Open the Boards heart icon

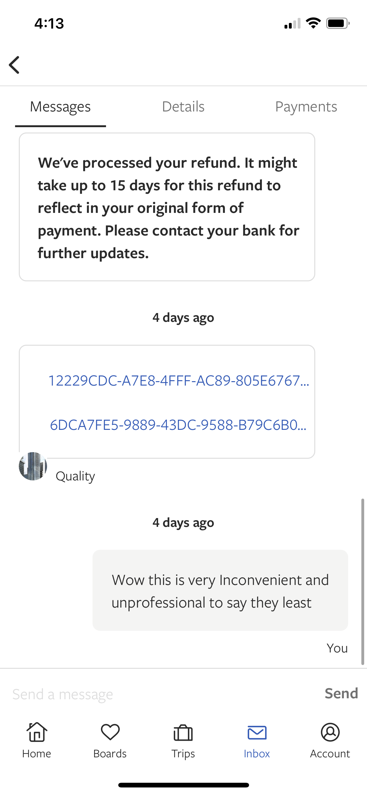coord(110,732)
